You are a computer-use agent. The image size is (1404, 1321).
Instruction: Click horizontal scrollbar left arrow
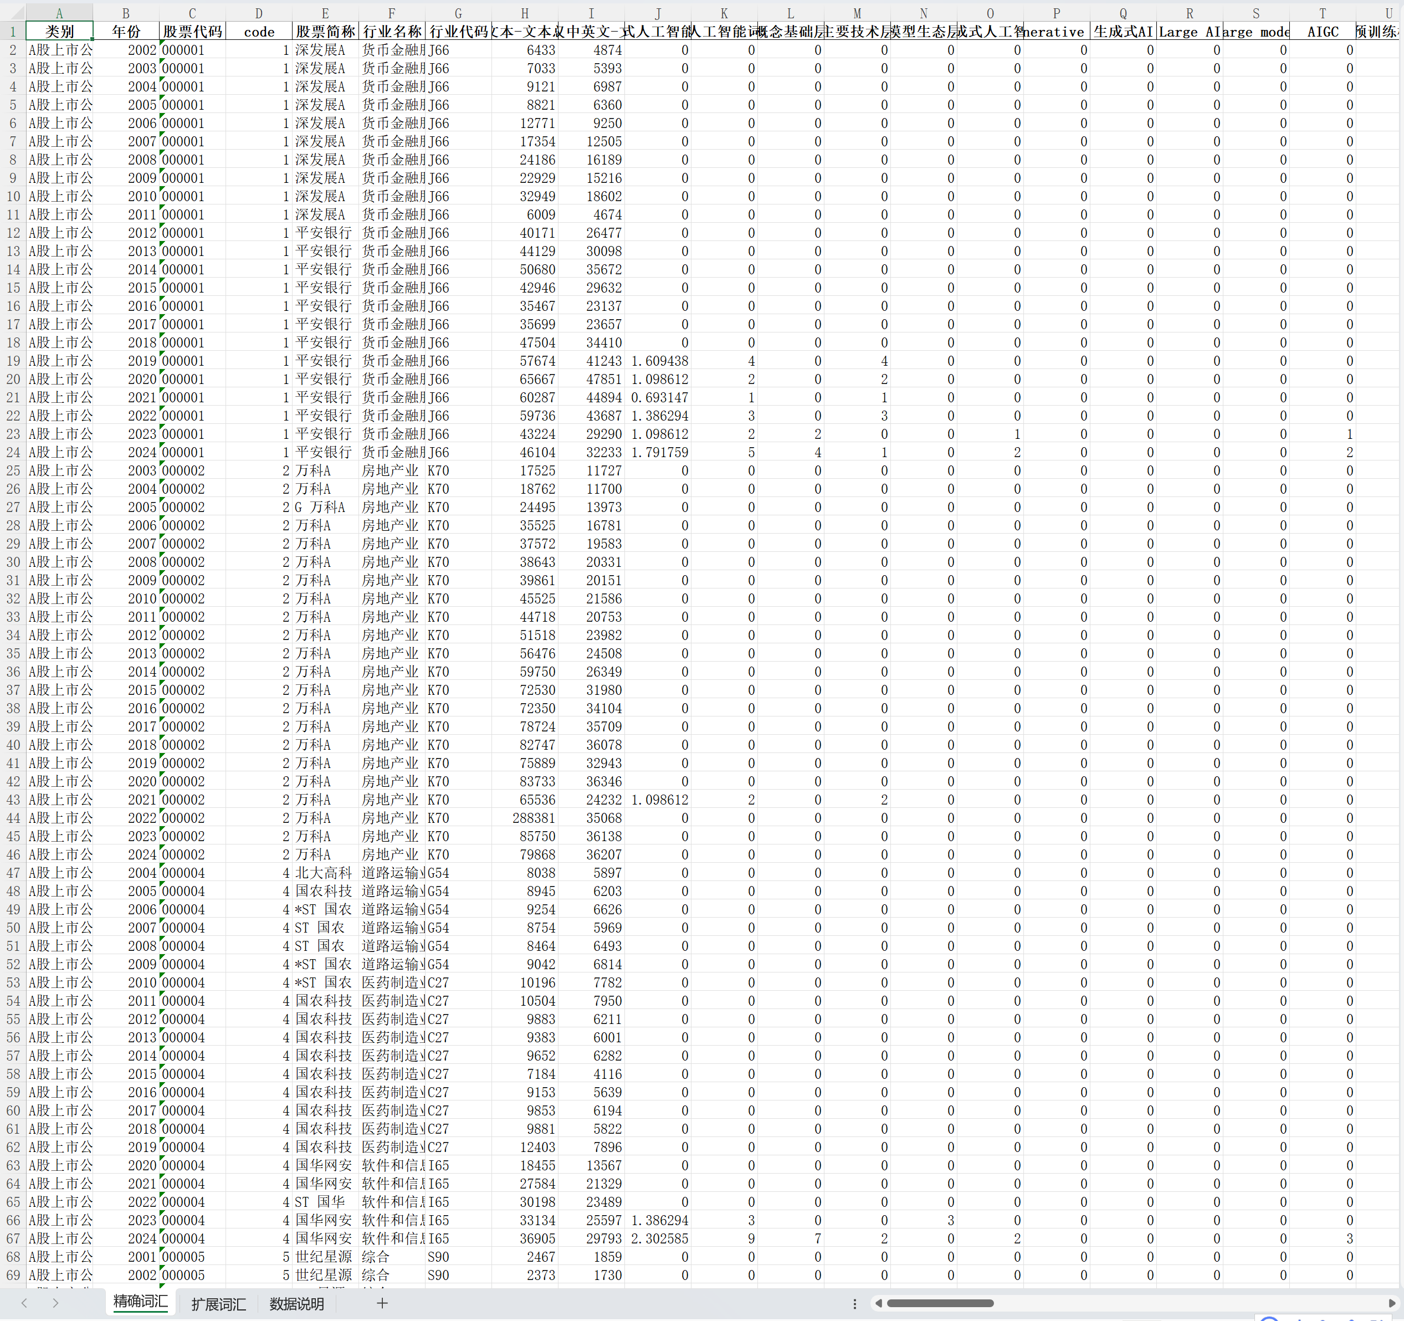pyautogui.click(x=879, y=1303)
